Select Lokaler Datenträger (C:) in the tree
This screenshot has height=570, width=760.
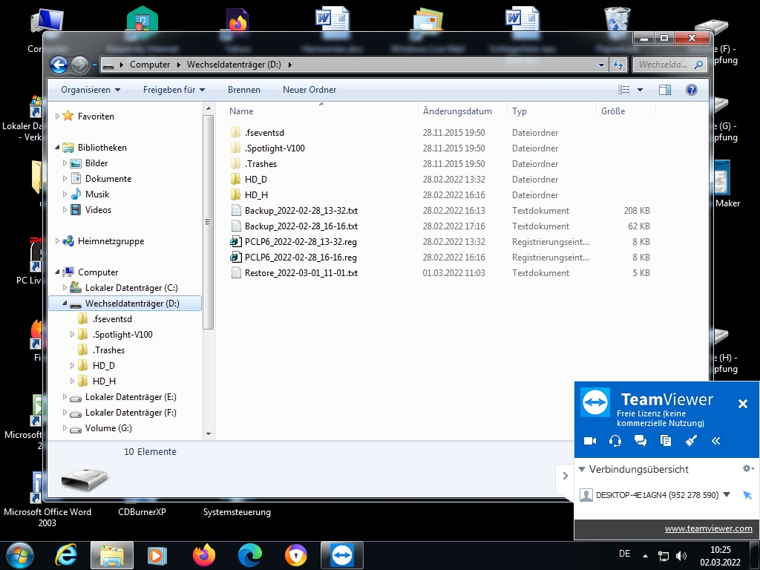[131, 288]
